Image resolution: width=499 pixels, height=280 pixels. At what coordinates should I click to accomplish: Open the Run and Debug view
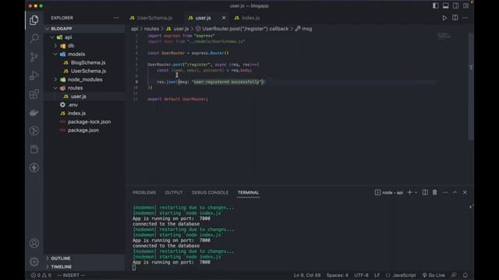(x=34, y=75)
